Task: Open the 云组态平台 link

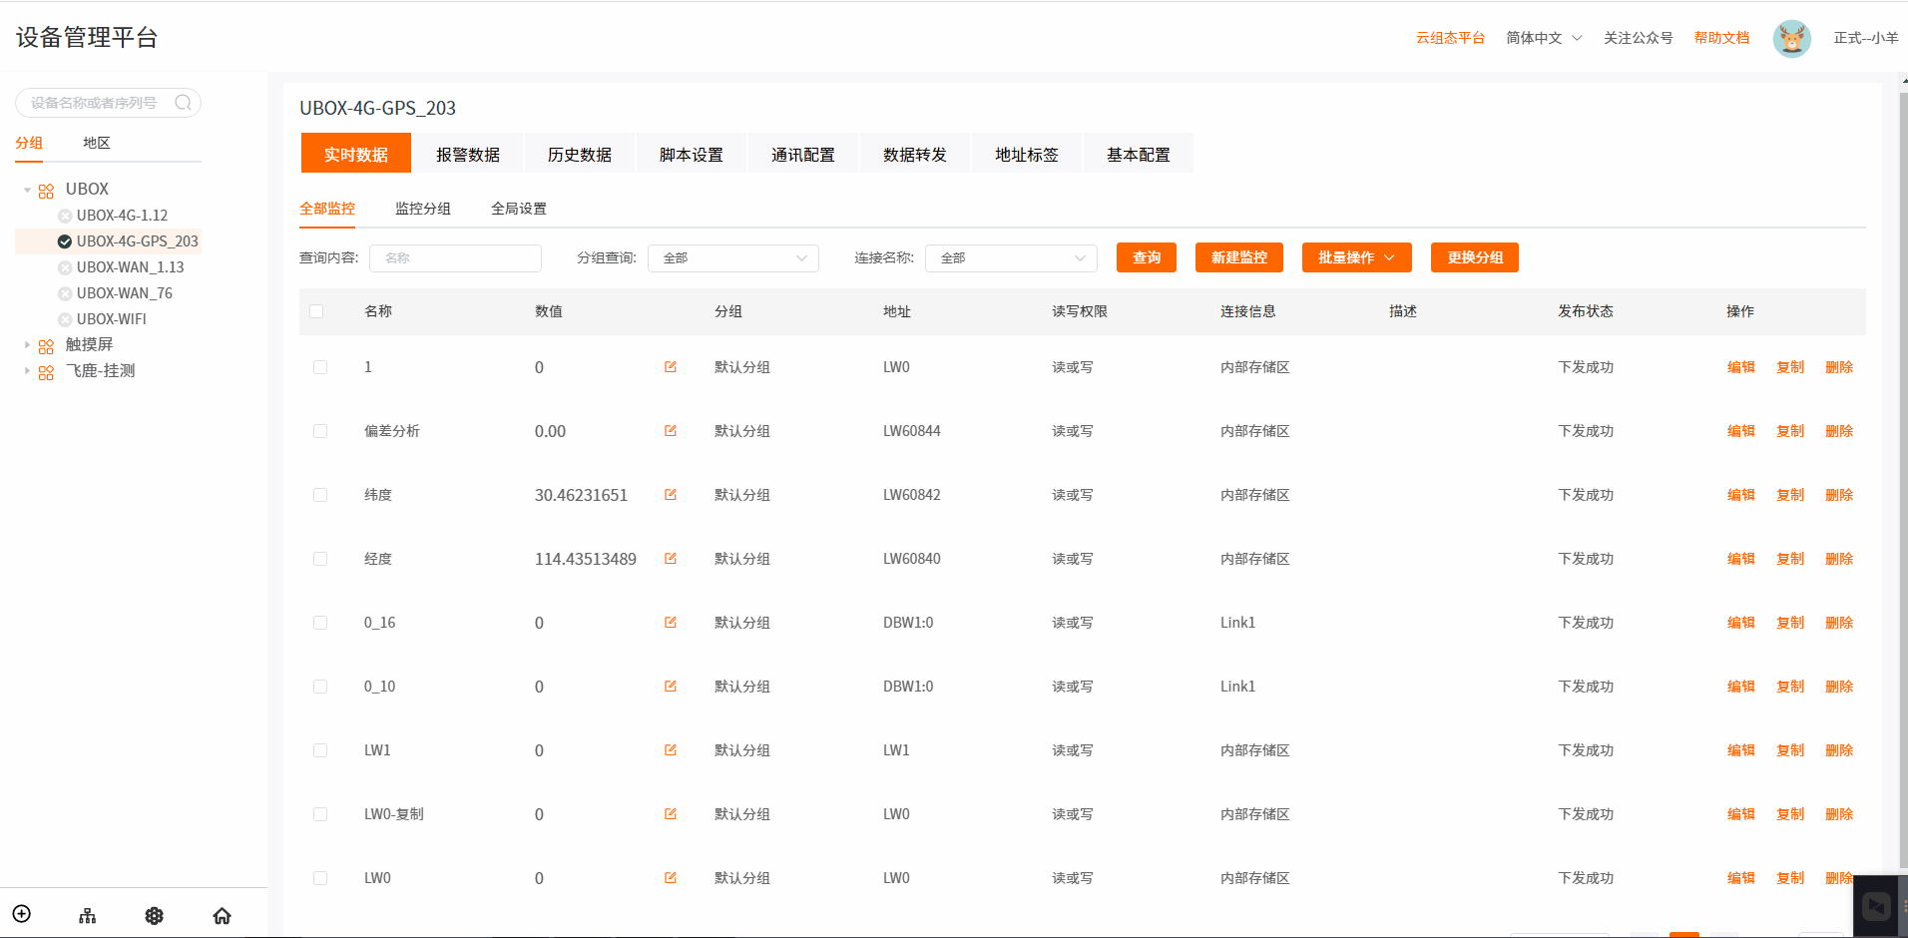Action: pos(1450,38)
